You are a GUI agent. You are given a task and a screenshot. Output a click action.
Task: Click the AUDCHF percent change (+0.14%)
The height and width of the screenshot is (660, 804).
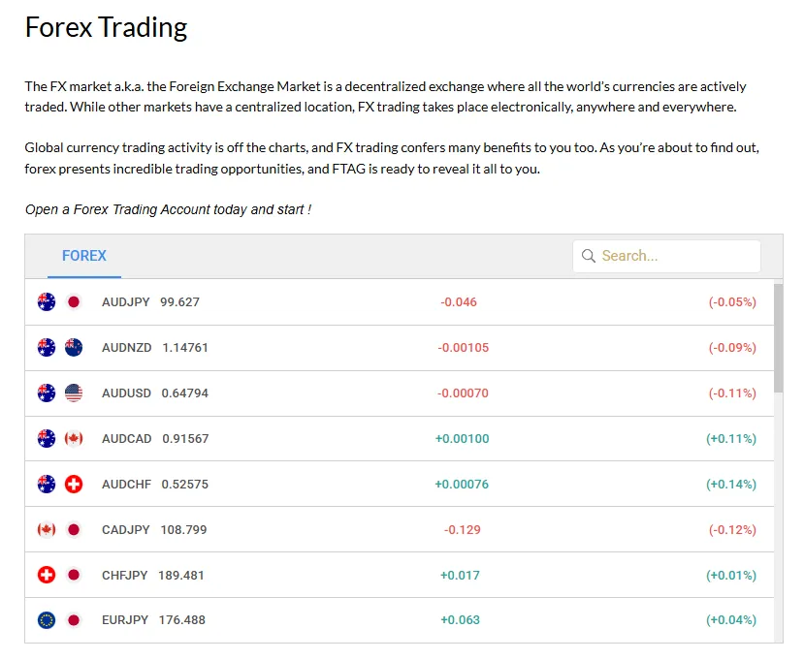coord(731,484)
